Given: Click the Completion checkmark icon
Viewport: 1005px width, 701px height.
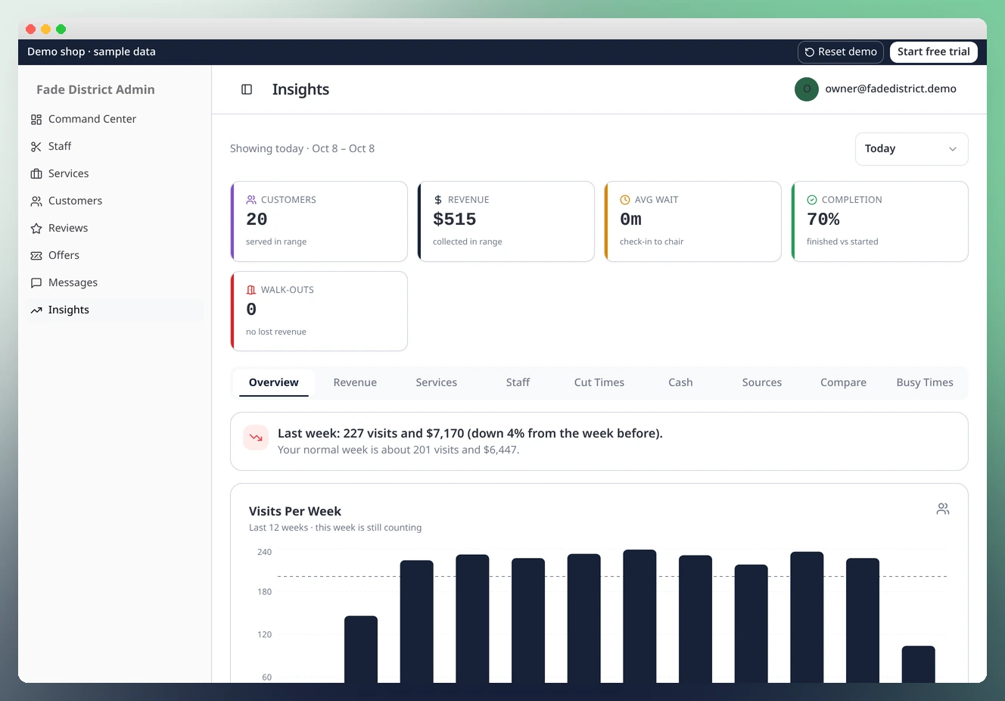Looking at the screenshot, I should [x=812, y=200].
